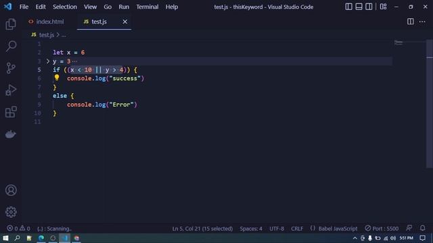Open the Accounts menu icon
This screenshot has width=433, height=243.
tap(11, 190)
